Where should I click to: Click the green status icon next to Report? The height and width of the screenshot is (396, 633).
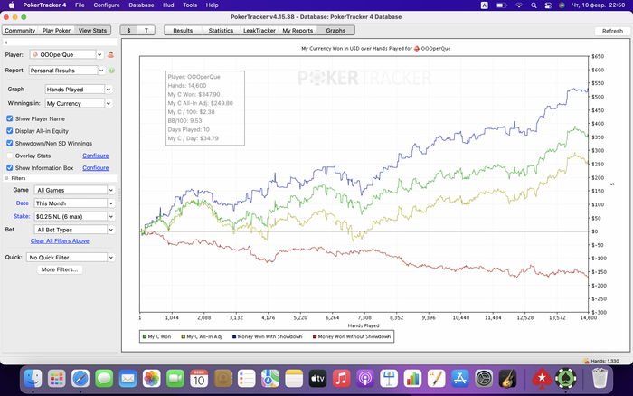tap(112, 71)
